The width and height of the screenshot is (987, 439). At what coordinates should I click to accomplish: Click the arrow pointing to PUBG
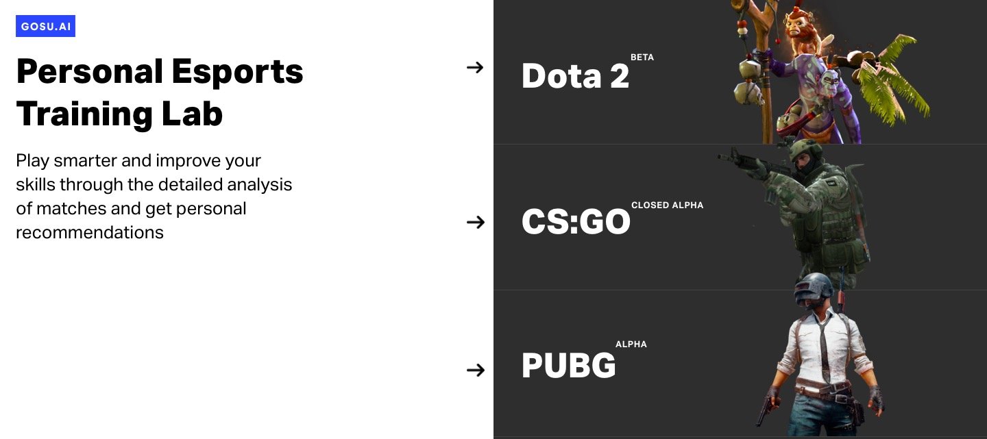[475, 370]
